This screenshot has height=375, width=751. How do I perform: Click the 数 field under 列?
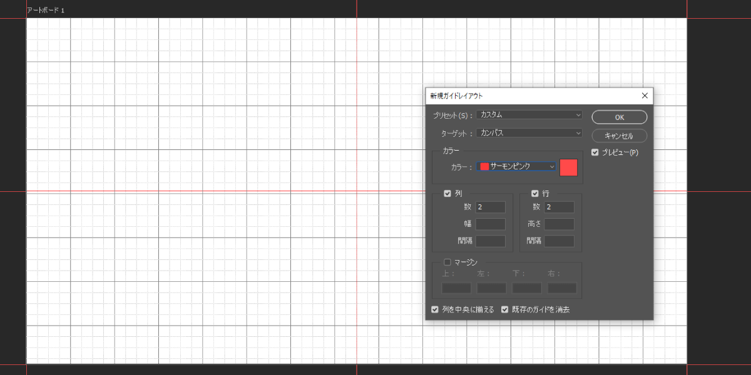click(x=490, y=207)
